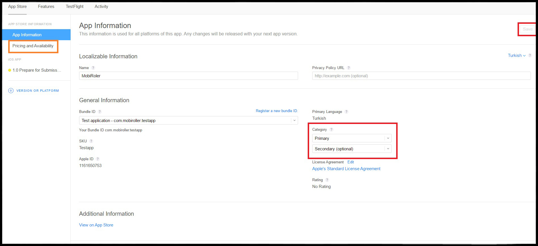Open View on App Store link

[x=96, y=225]
